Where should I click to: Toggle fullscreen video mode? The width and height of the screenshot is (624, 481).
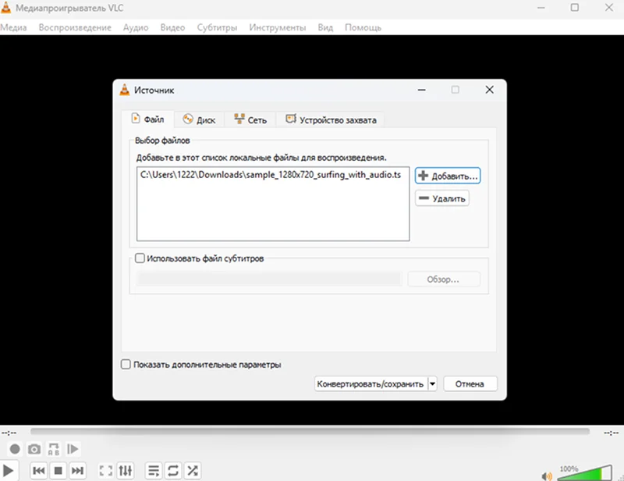(106, 471)
